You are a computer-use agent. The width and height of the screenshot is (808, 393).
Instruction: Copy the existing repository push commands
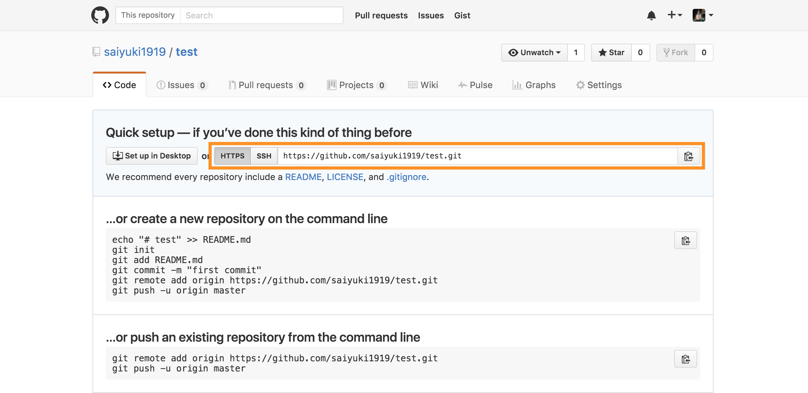coord(685,359)
